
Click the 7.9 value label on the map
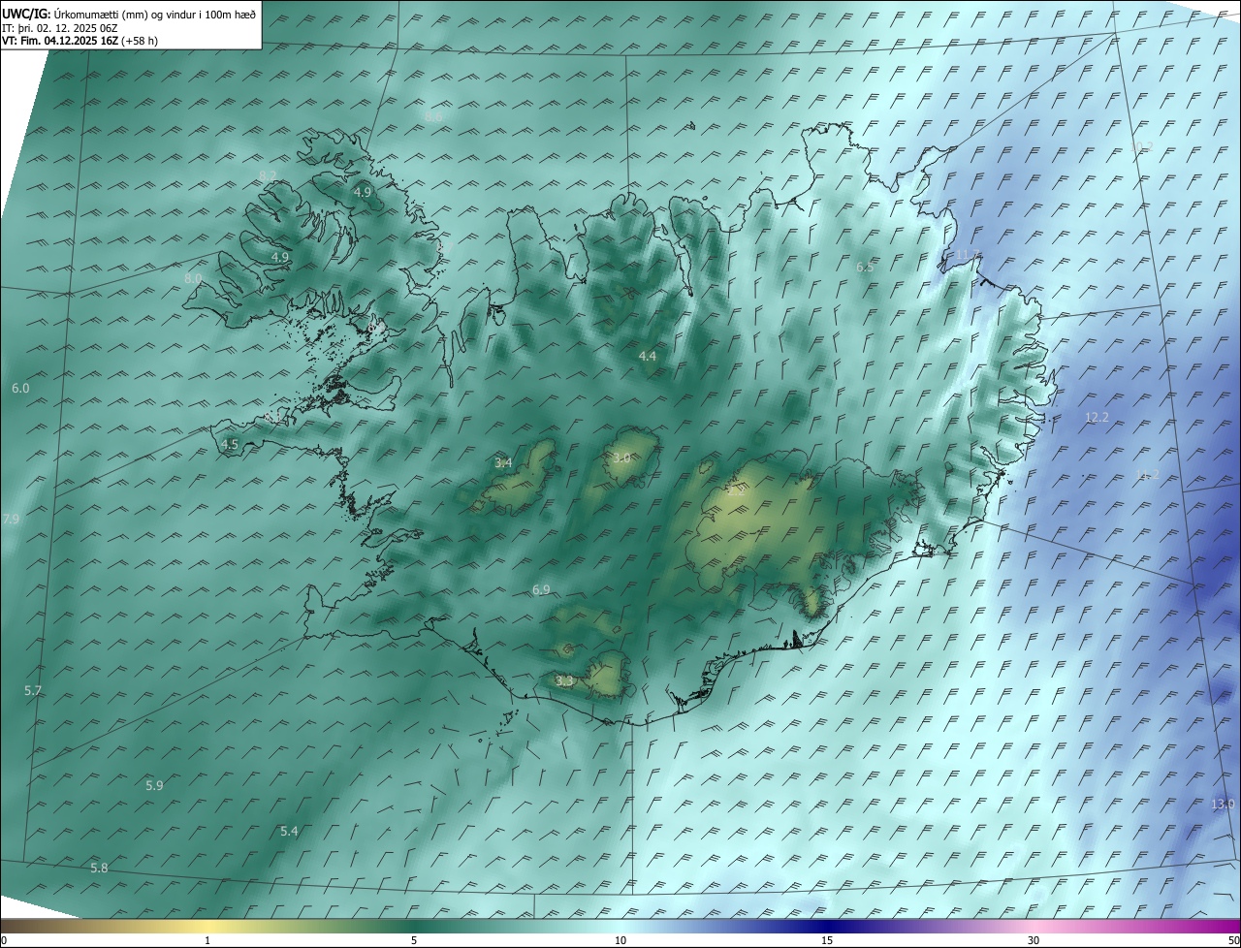[11, 520]
